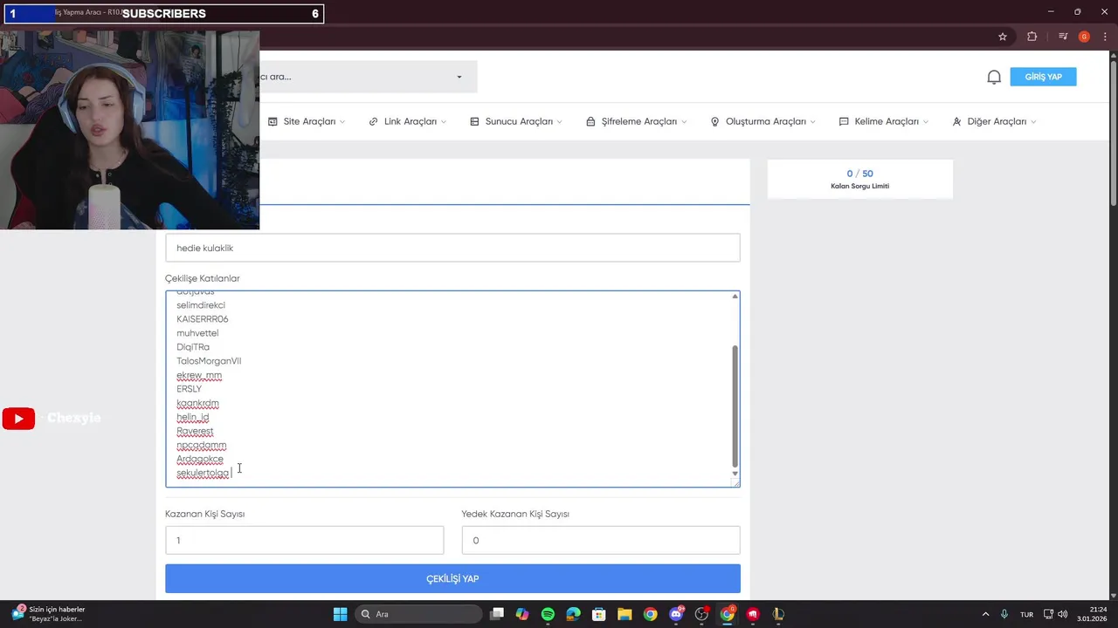Click the microphone tray icon
Screen dimensions: 1118x628
tap(1004, 614)
